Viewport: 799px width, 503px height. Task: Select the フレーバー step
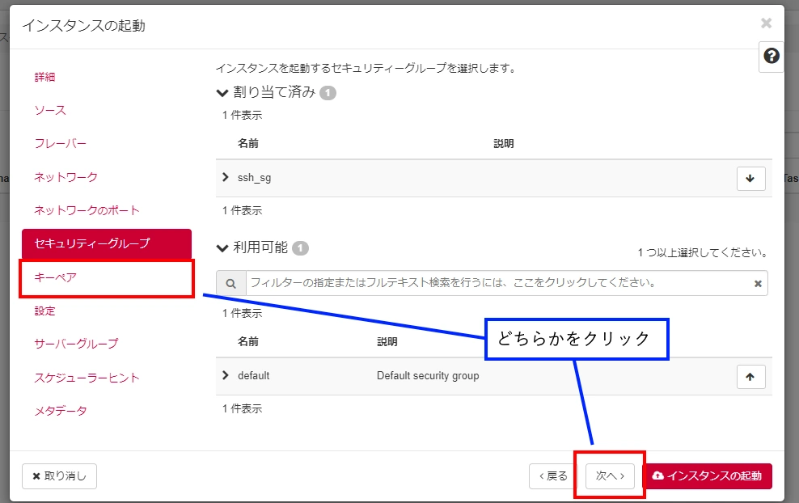(60, 143)
